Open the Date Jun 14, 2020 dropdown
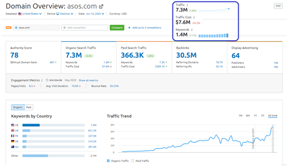Image resolution: width=288 pixels, height=166 pixels. click(x=95, y=14)
